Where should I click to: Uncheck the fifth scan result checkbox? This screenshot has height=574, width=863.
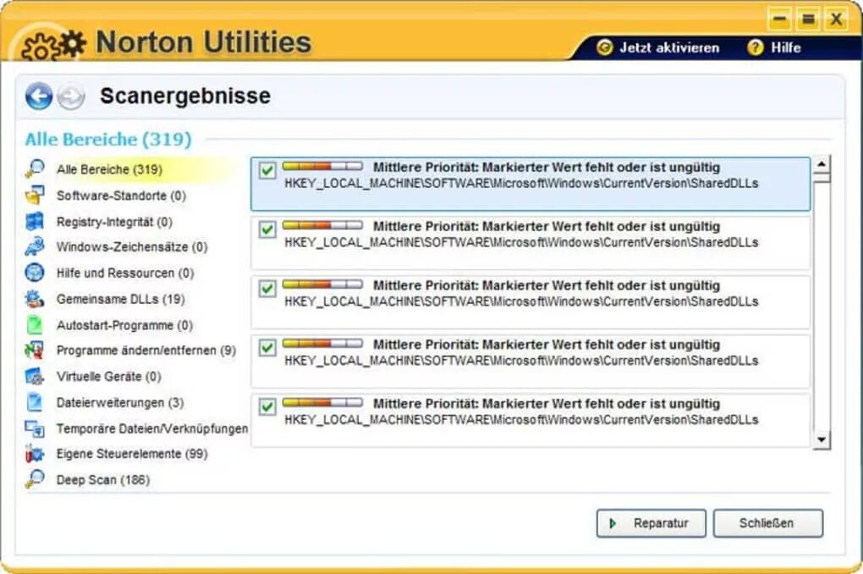[267, 406]
